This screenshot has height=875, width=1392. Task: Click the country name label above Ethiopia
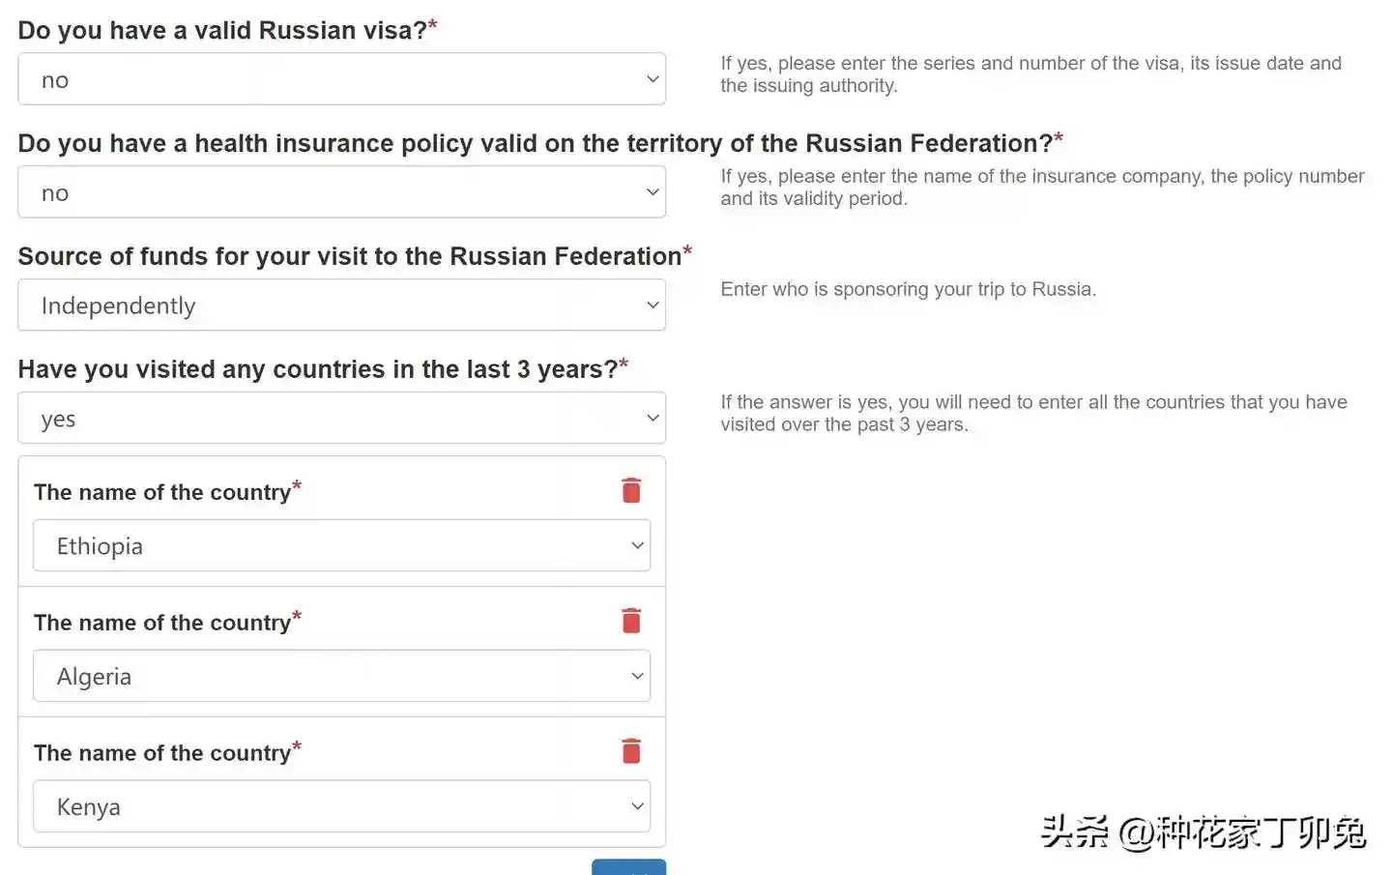[162, 492]
